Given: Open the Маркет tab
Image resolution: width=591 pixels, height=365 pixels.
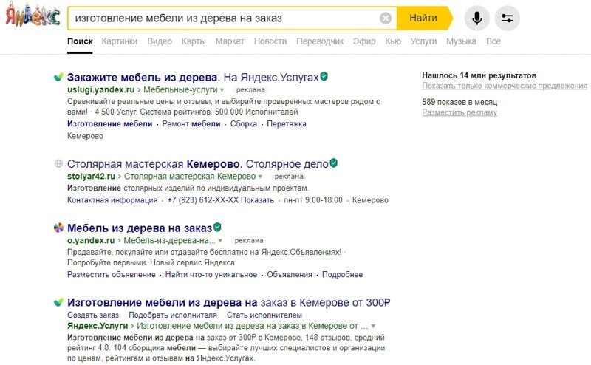Looking at the screenshot, I should click(230, 41).
